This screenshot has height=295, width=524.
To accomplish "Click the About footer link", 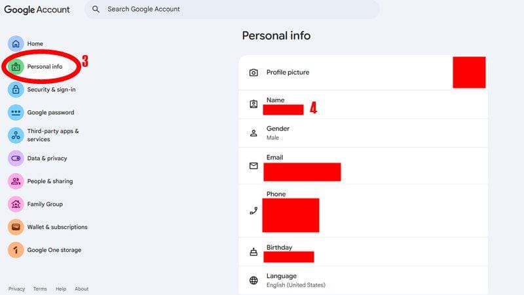I will coord(81,288).
